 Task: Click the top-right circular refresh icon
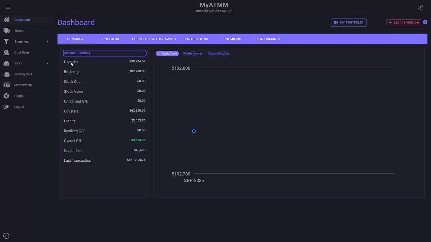(x=420, y=7)
